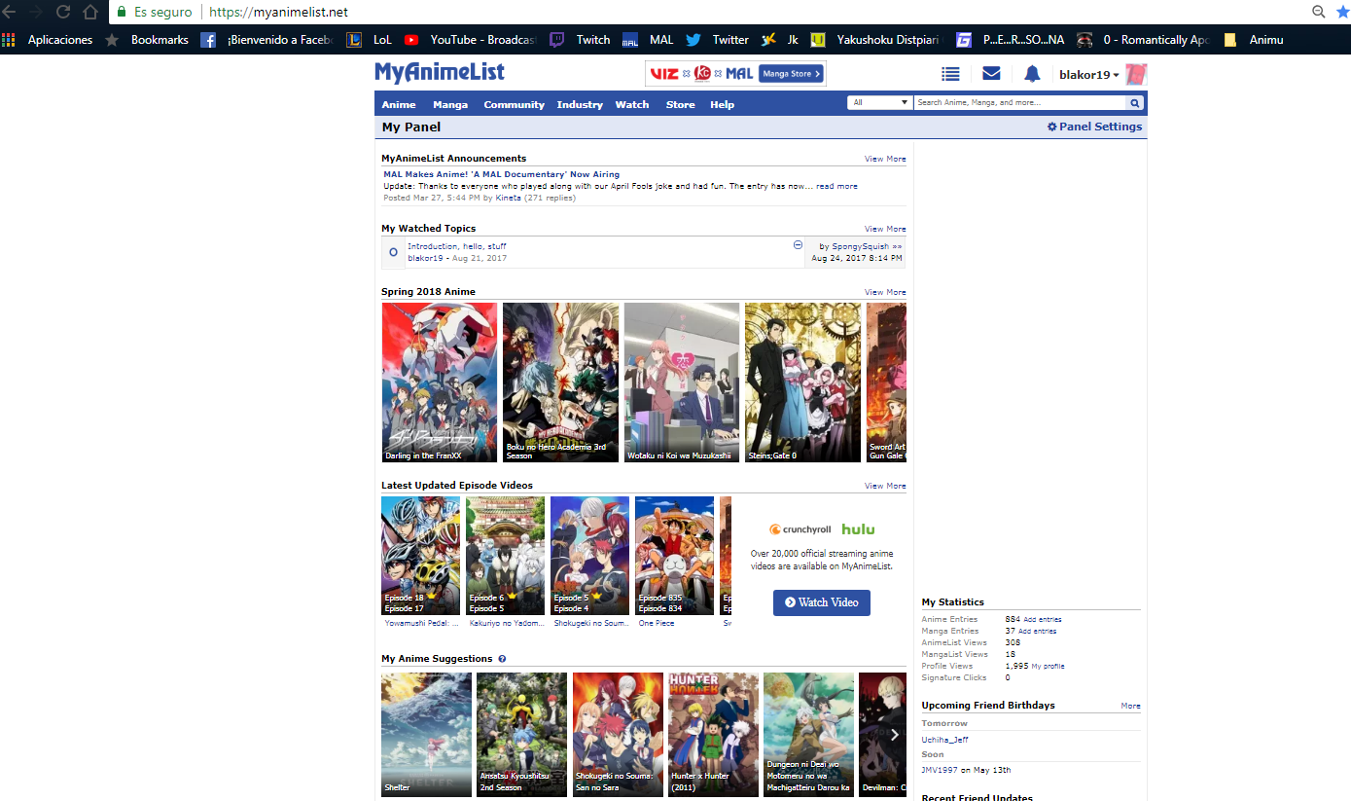Open the All search category dropdown
The width and height of the screenshot is (1351, 801).
879,102
